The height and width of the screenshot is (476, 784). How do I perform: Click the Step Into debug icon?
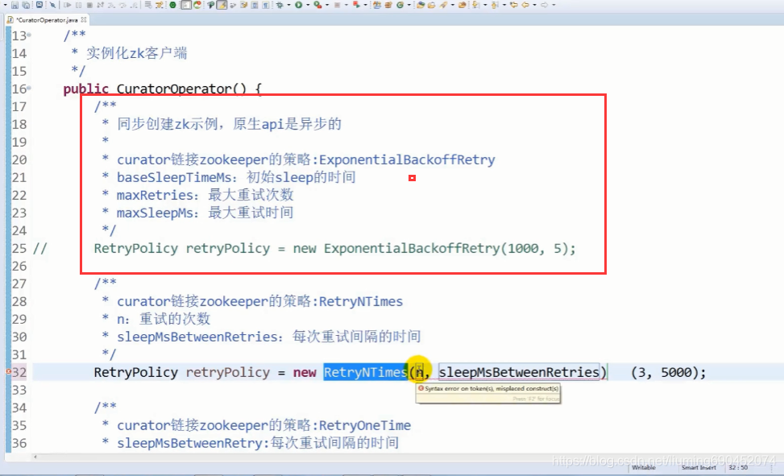click(x=113, y=6)
